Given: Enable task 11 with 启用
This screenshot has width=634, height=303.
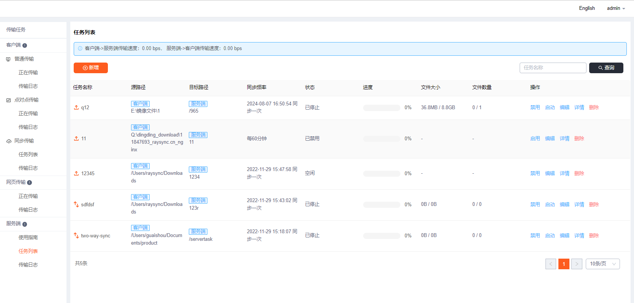Looking at the screenshot, I should pos(535,139).
